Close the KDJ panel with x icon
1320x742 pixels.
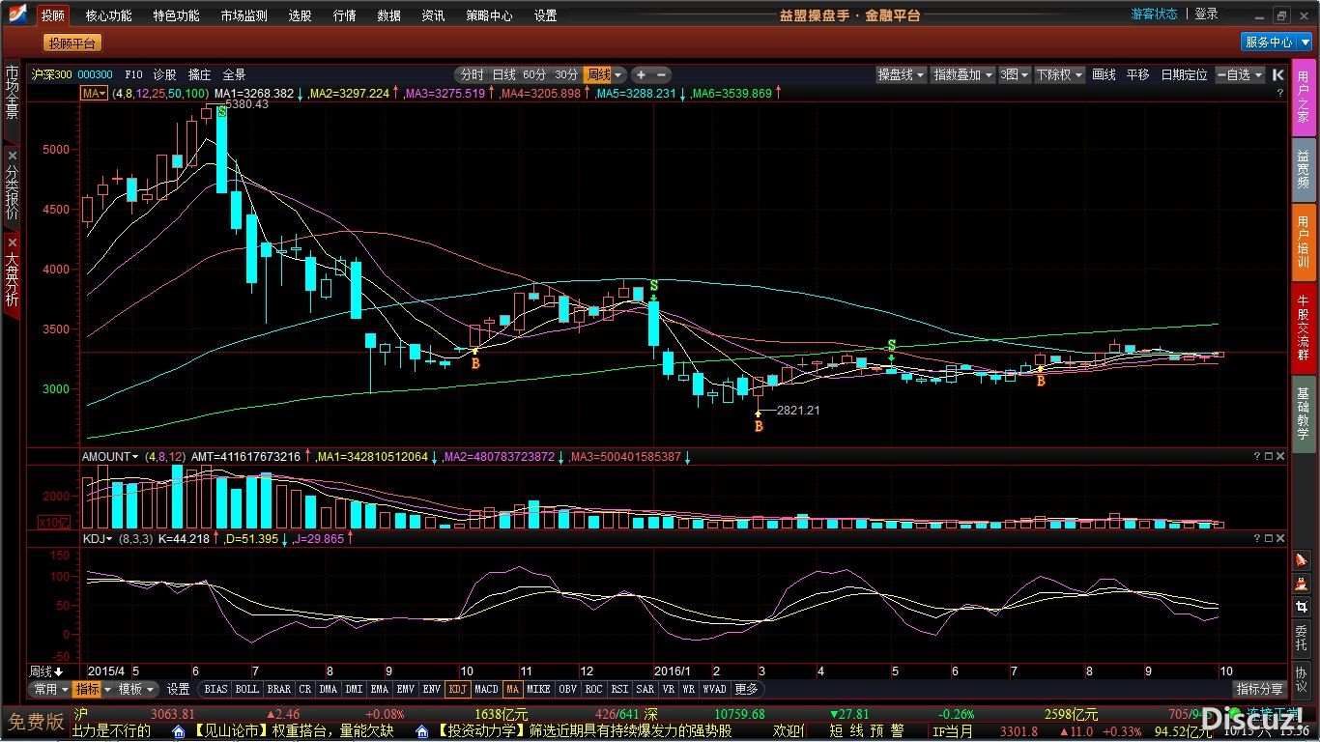coord(1280,538)
